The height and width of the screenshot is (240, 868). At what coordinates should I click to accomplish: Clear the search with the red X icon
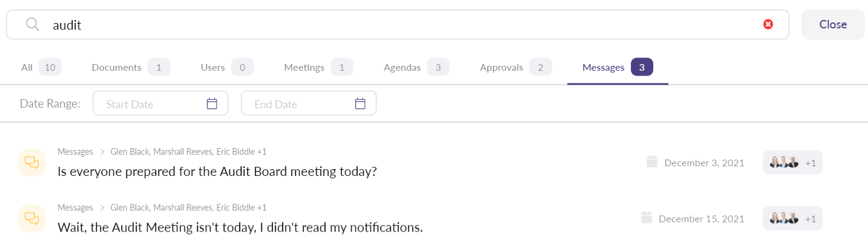[x=768, y=24]
